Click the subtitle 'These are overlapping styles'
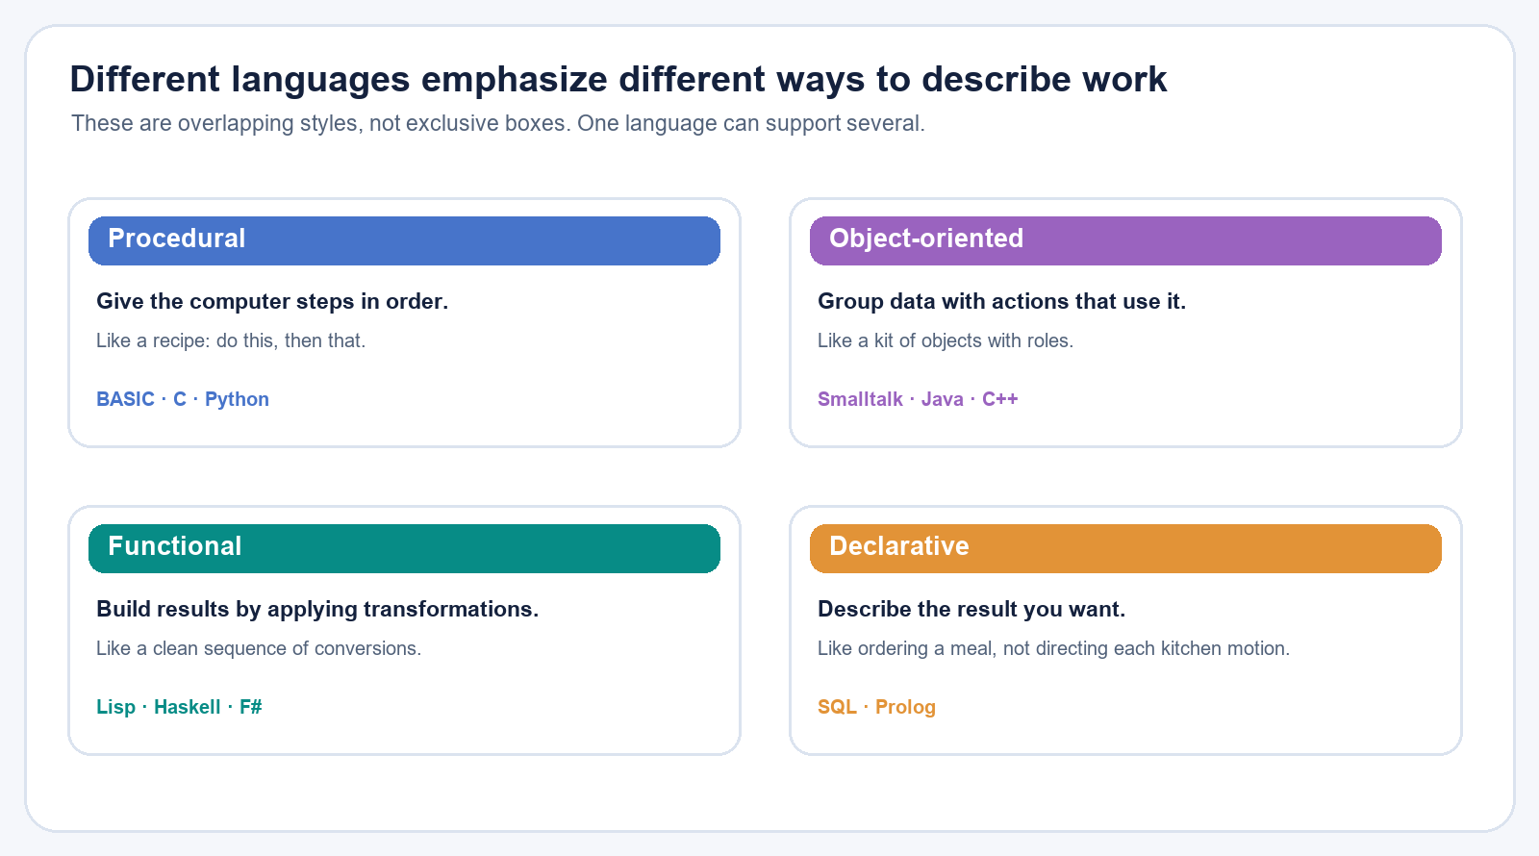 [x=498, y=123]
